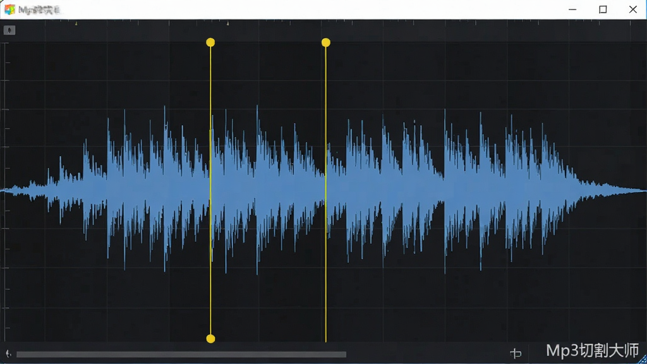Click the horizontal scrollbar thumb below the waveform

pyautogui.click(x=181, y=354)
